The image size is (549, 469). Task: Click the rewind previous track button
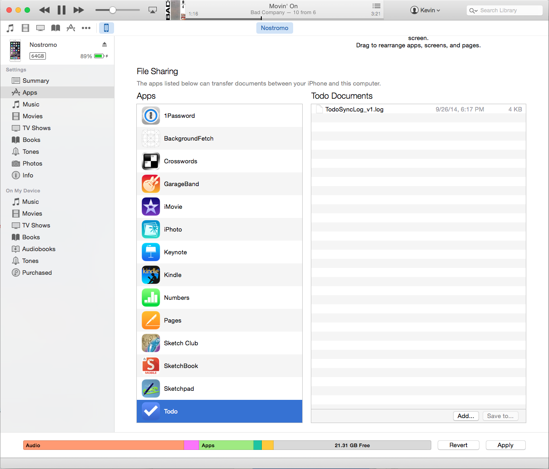pos(44,10)
